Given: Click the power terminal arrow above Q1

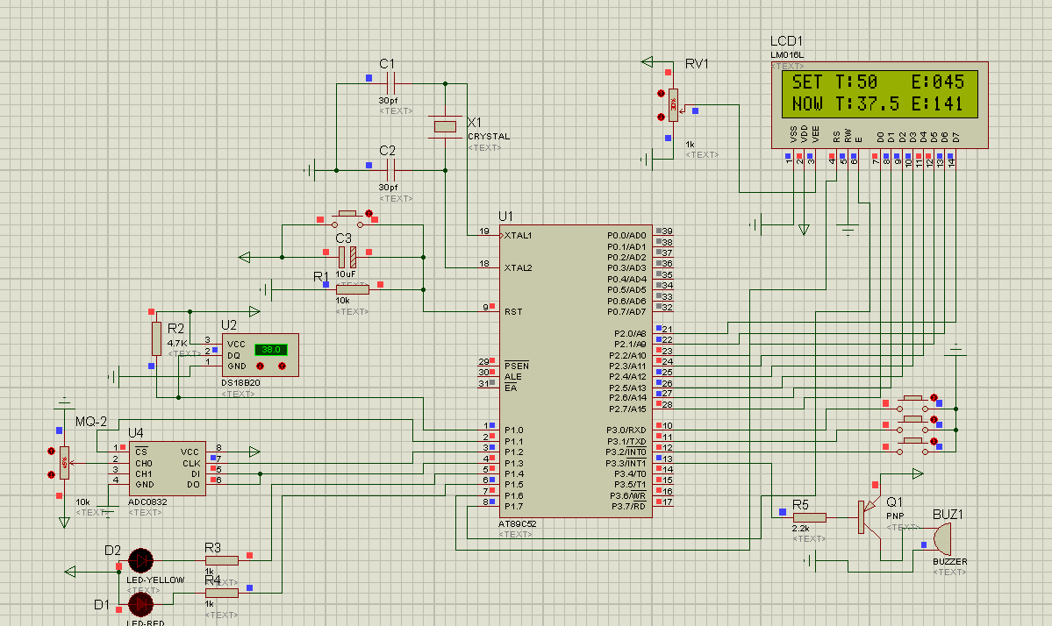Looking at the screenshot, I should (918, 473).
